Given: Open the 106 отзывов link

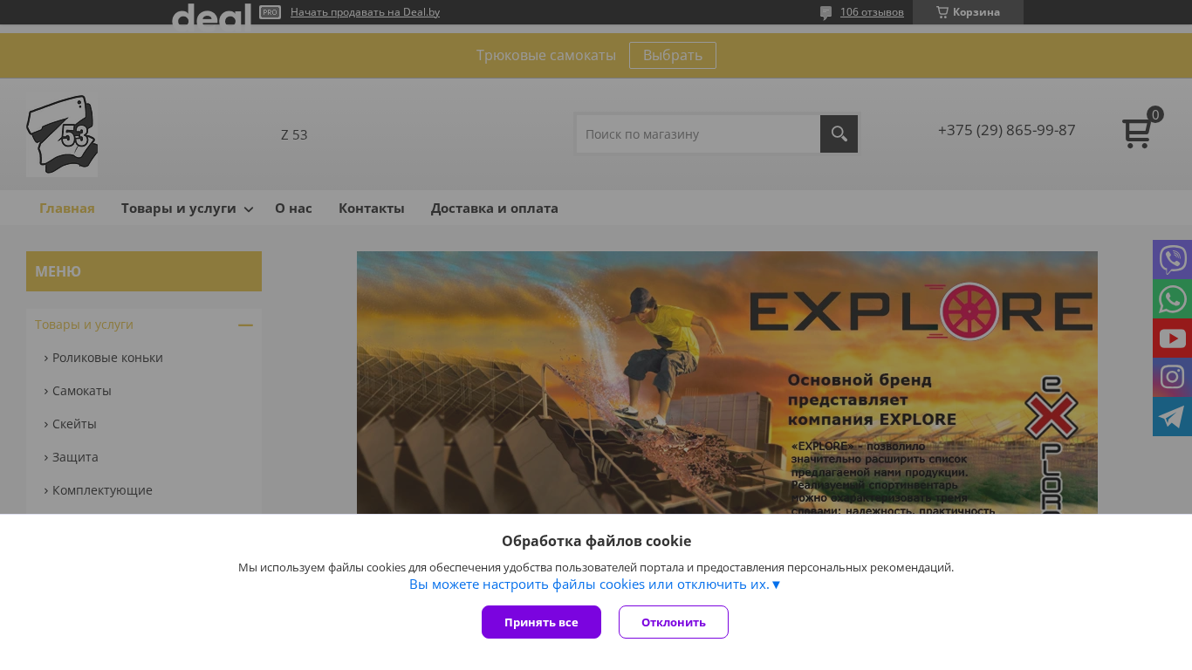Looking at the screenshot, I should [872, 12].
